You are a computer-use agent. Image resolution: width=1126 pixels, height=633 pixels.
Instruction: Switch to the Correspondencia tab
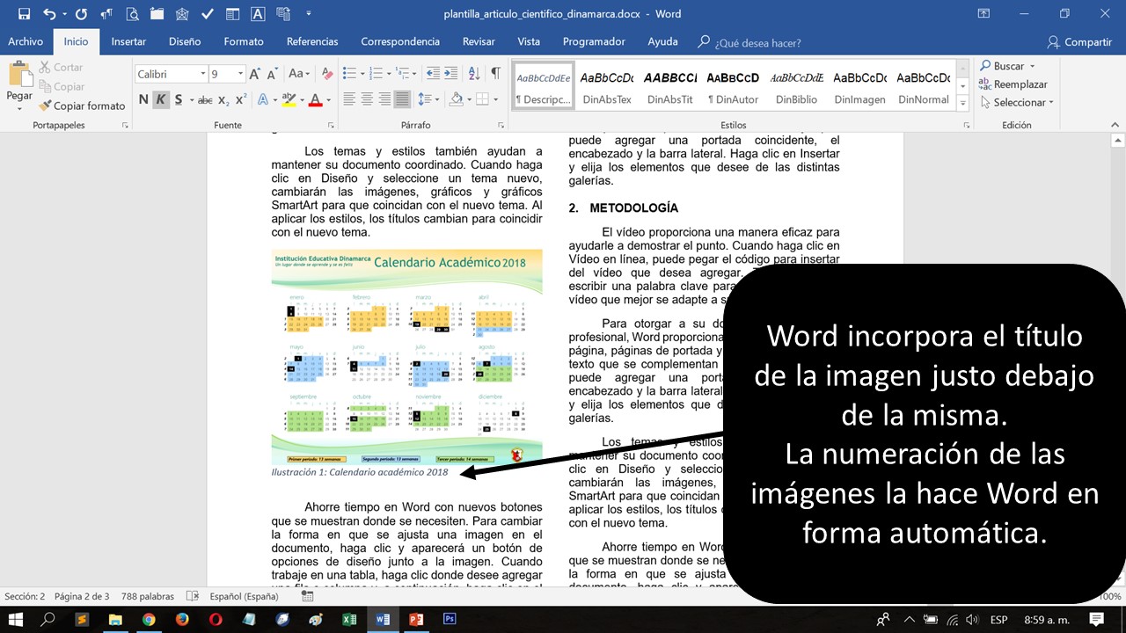click(400, 41)
